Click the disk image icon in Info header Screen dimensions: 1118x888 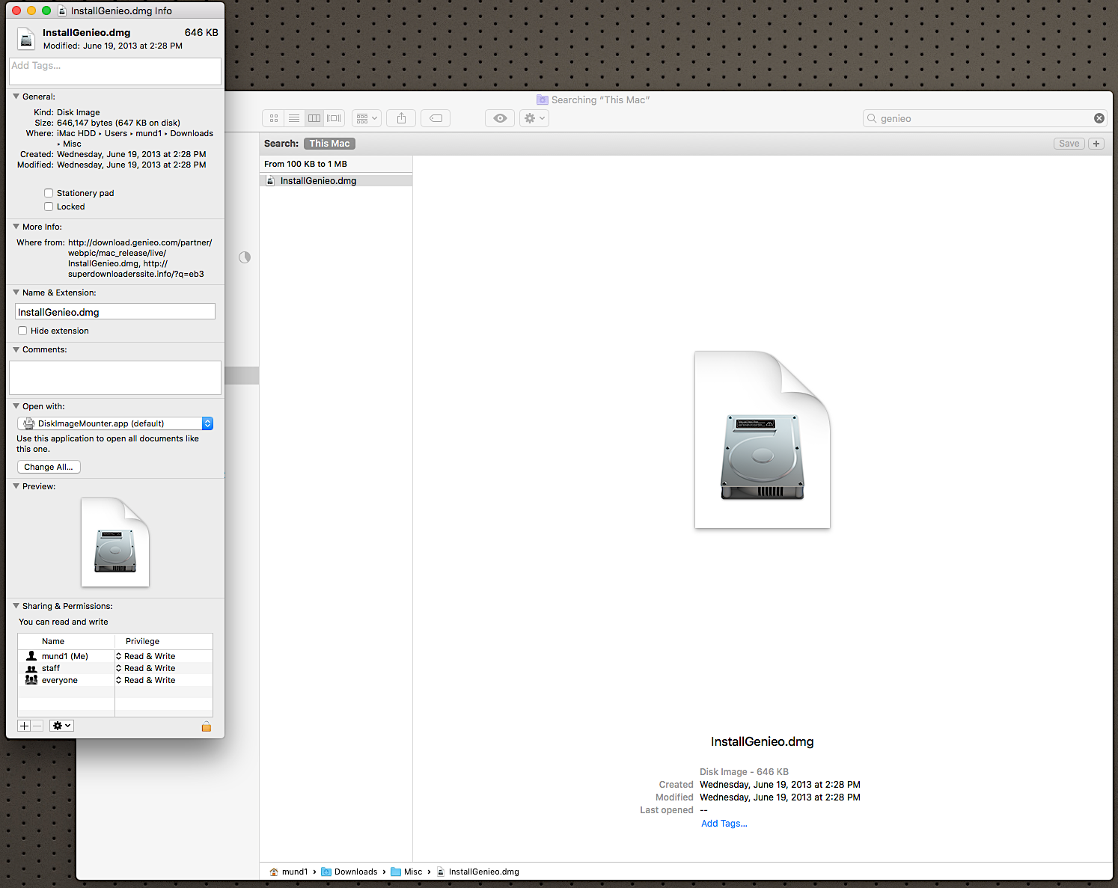pyautogui.click(x=26, y=39)
